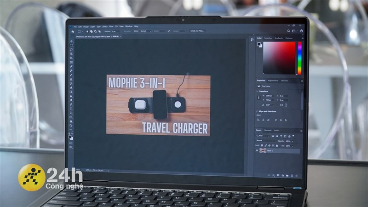Toggle Lock image pixels brush icon

pos(266,145)
